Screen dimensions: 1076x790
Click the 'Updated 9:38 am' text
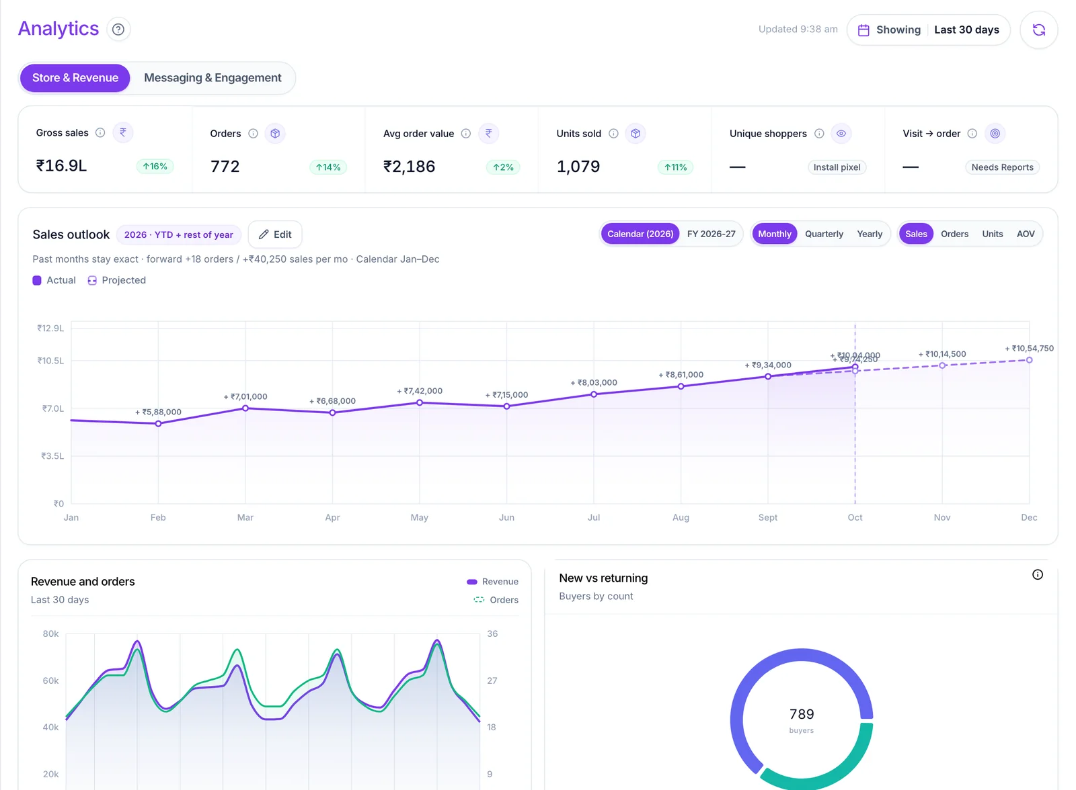pos(798,30)
